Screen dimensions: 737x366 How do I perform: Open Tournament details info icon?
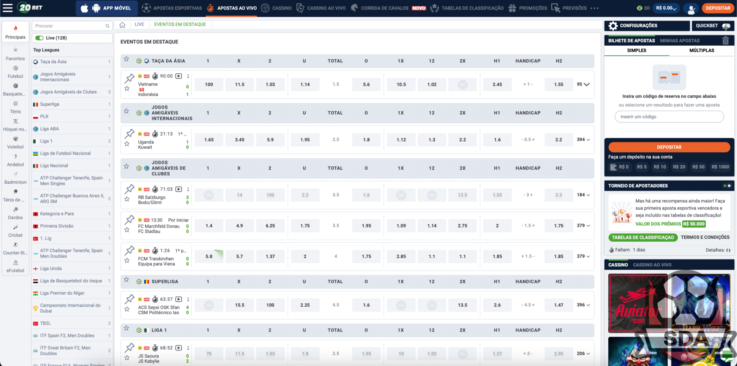728,250
